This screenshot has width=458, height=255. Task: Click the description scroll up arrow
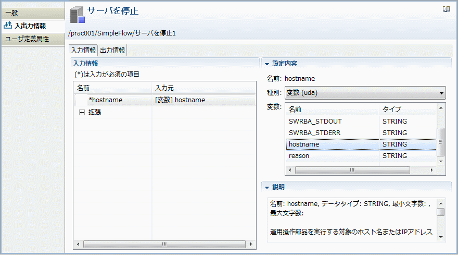coord(441,203)
